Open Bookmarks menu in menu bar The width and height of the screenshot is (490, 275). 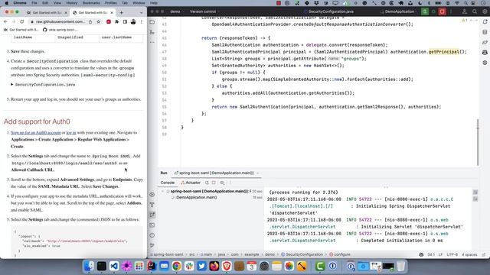point(91,3)
